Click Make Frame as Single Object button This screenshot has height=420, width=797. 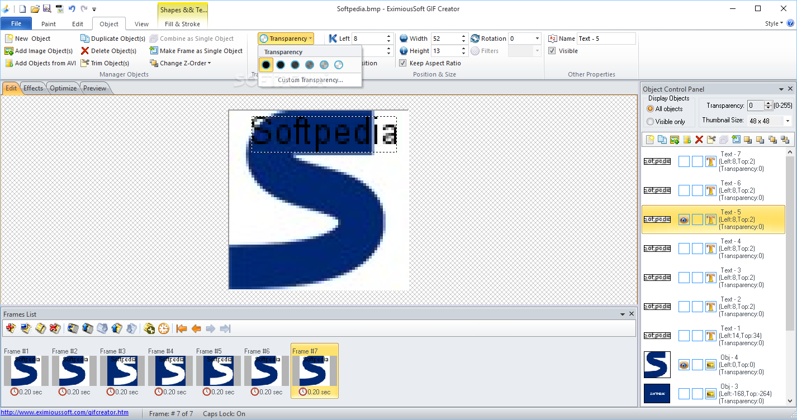(196, 51)
